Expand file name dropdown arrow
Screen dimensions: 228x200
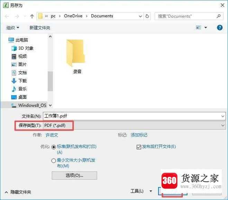coord(223,116)
